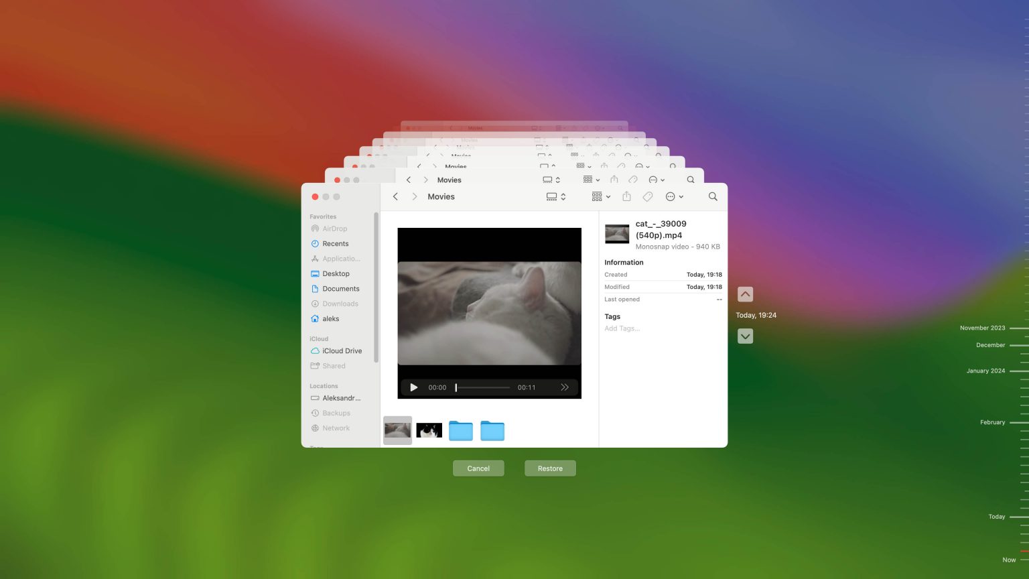Click the Restore button
This screenshot has height=579, width=1029.
(x=550, y=468)
